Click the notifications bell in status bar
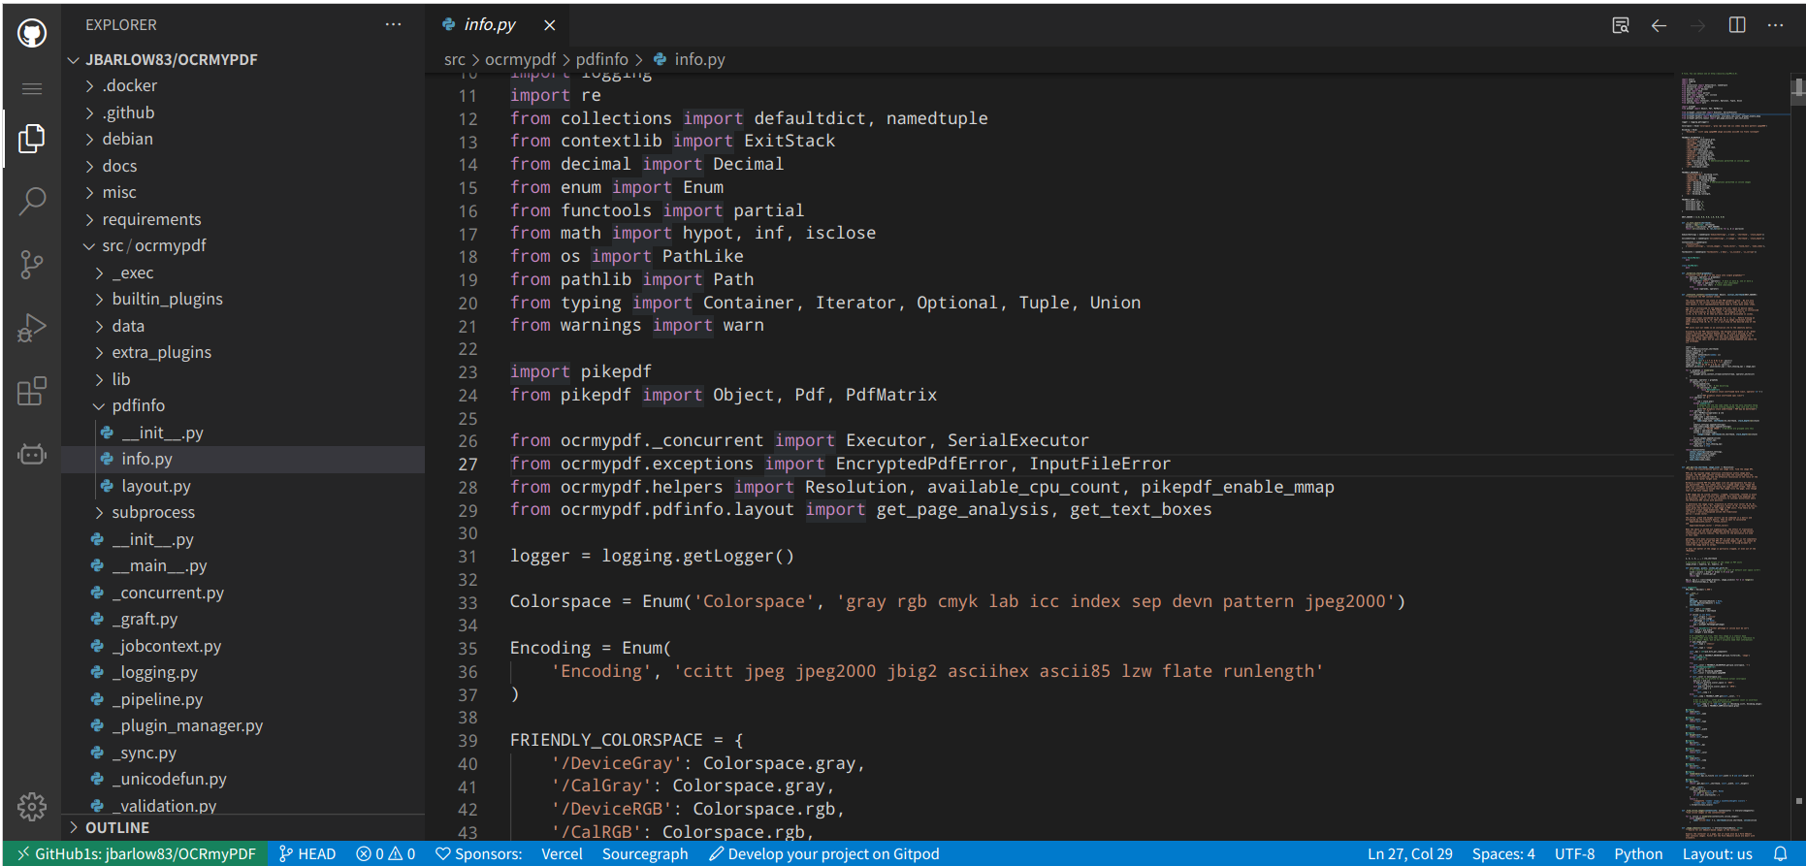Screen dimensions: 1806x866 click(1780, 853)
